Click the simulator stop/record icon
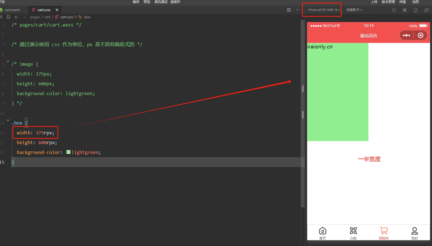Image resolution: width=432 pixels, height=246 pixels. pyautogui.click(x=405, y=10)
